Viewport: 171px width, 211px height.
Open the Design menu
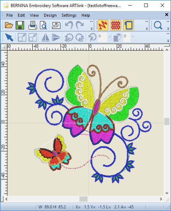(50, 15)
